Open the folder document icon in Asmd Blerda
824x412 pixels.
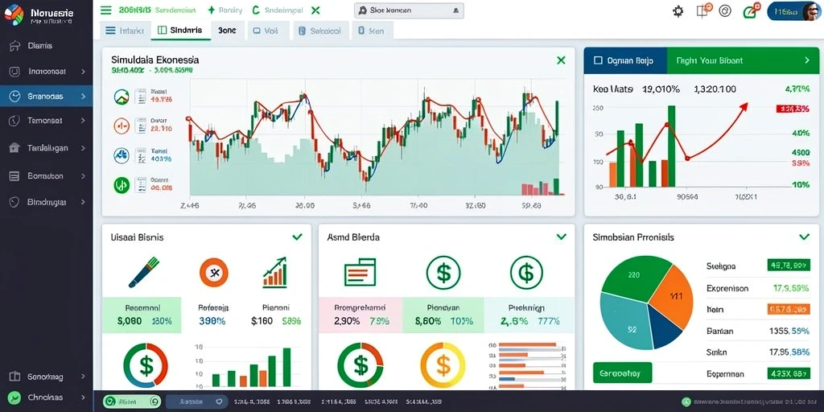click(360, 272)
